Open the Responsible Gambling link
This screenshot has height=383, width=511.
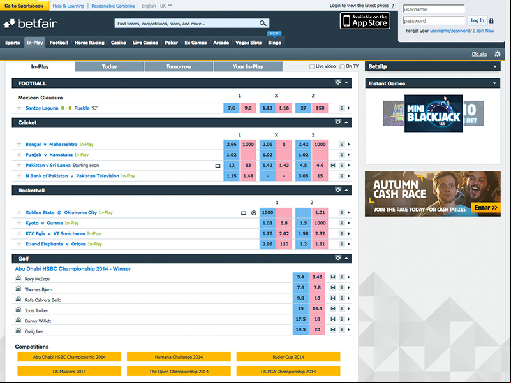113,6
